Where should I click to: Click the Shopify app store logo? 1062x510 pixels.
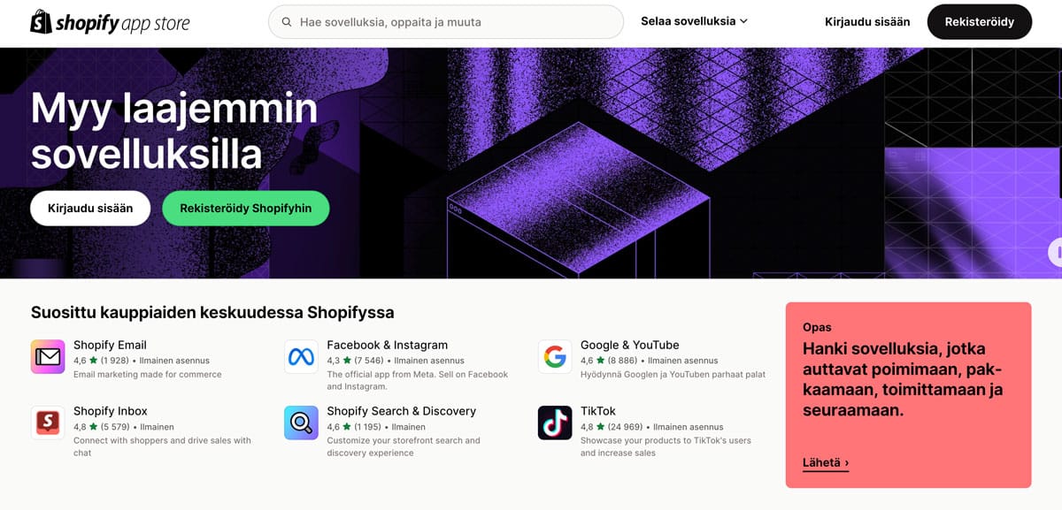coord(111,22)
